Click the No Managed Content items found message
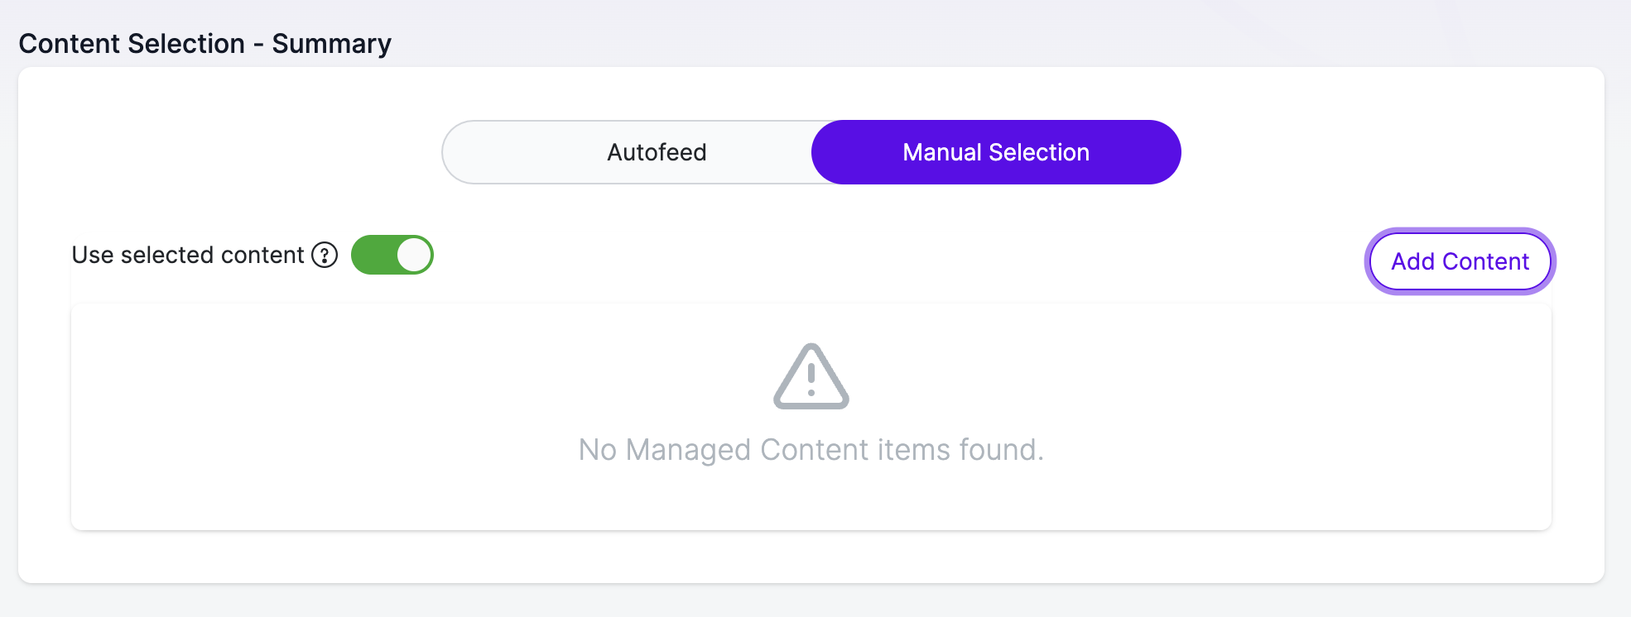 click(x=811, y=450)
